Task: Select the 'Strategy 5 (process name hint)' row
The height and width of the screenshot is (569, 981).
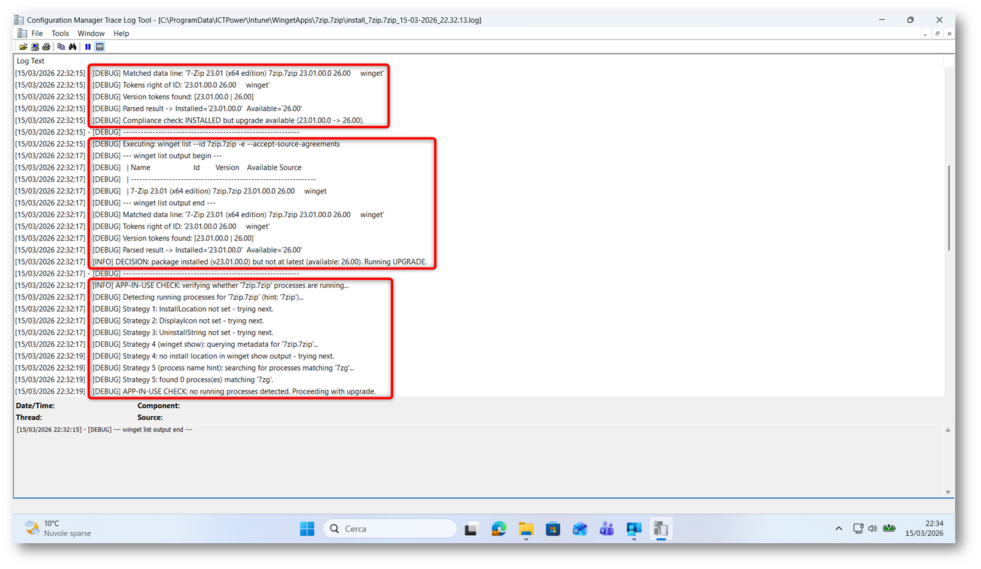Action: (479, 368)
